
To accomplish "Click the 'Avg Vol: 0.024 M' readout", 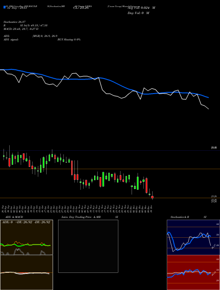I will 141,8.
